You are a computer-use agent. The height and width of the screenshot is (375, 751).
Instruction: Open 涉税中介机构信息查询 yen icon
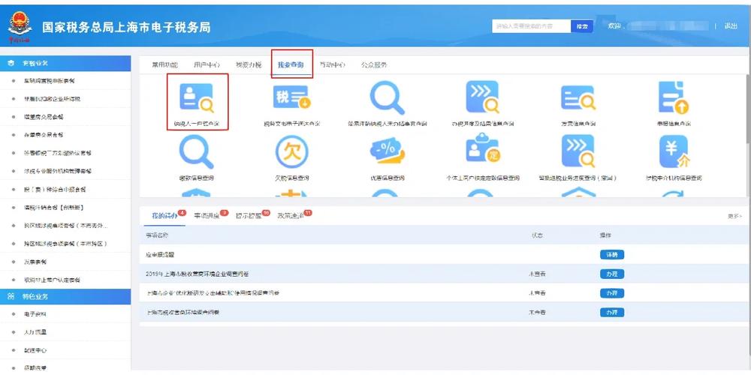point(674,151)
